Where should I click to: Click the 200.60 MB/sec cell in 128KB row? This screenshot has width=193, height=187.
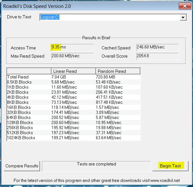[x=65, y=122]
